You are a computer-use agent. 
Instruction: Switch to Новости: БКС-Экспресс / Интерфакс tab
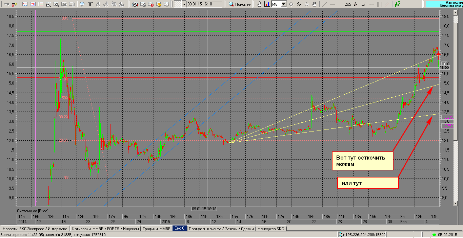(35, 229)
